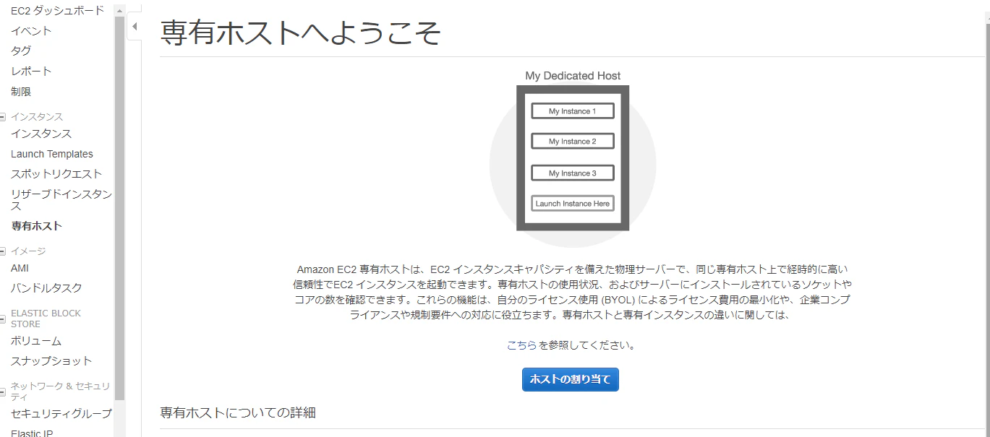Click My Dedicated Host label
This screenshot has width=990, height=437.
tap(573, 76)
